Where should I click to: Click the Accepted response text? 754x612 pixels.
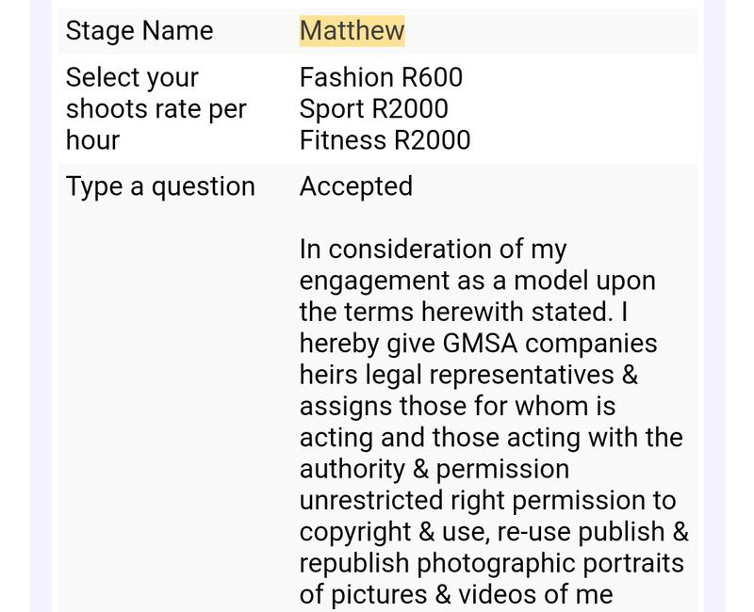click(x=356, y=186)
